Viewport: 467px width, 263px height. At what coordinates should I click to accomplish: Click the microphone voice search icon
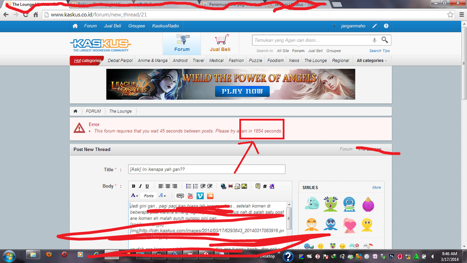coord(374,40)
